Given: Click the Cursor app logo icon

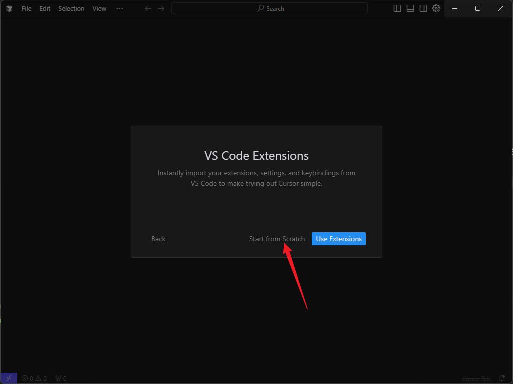Looking at the screenshot, I should pyautogui.click(x=9, y=9).
